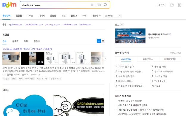
Task: Open ranked keyword 그것이 알고 싶다
Action: (126, 67)
